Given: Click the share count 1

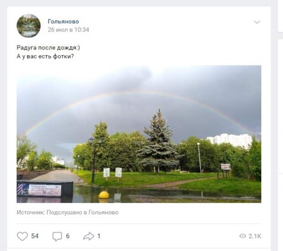Looking at the screenshot, I should (99, 236).
